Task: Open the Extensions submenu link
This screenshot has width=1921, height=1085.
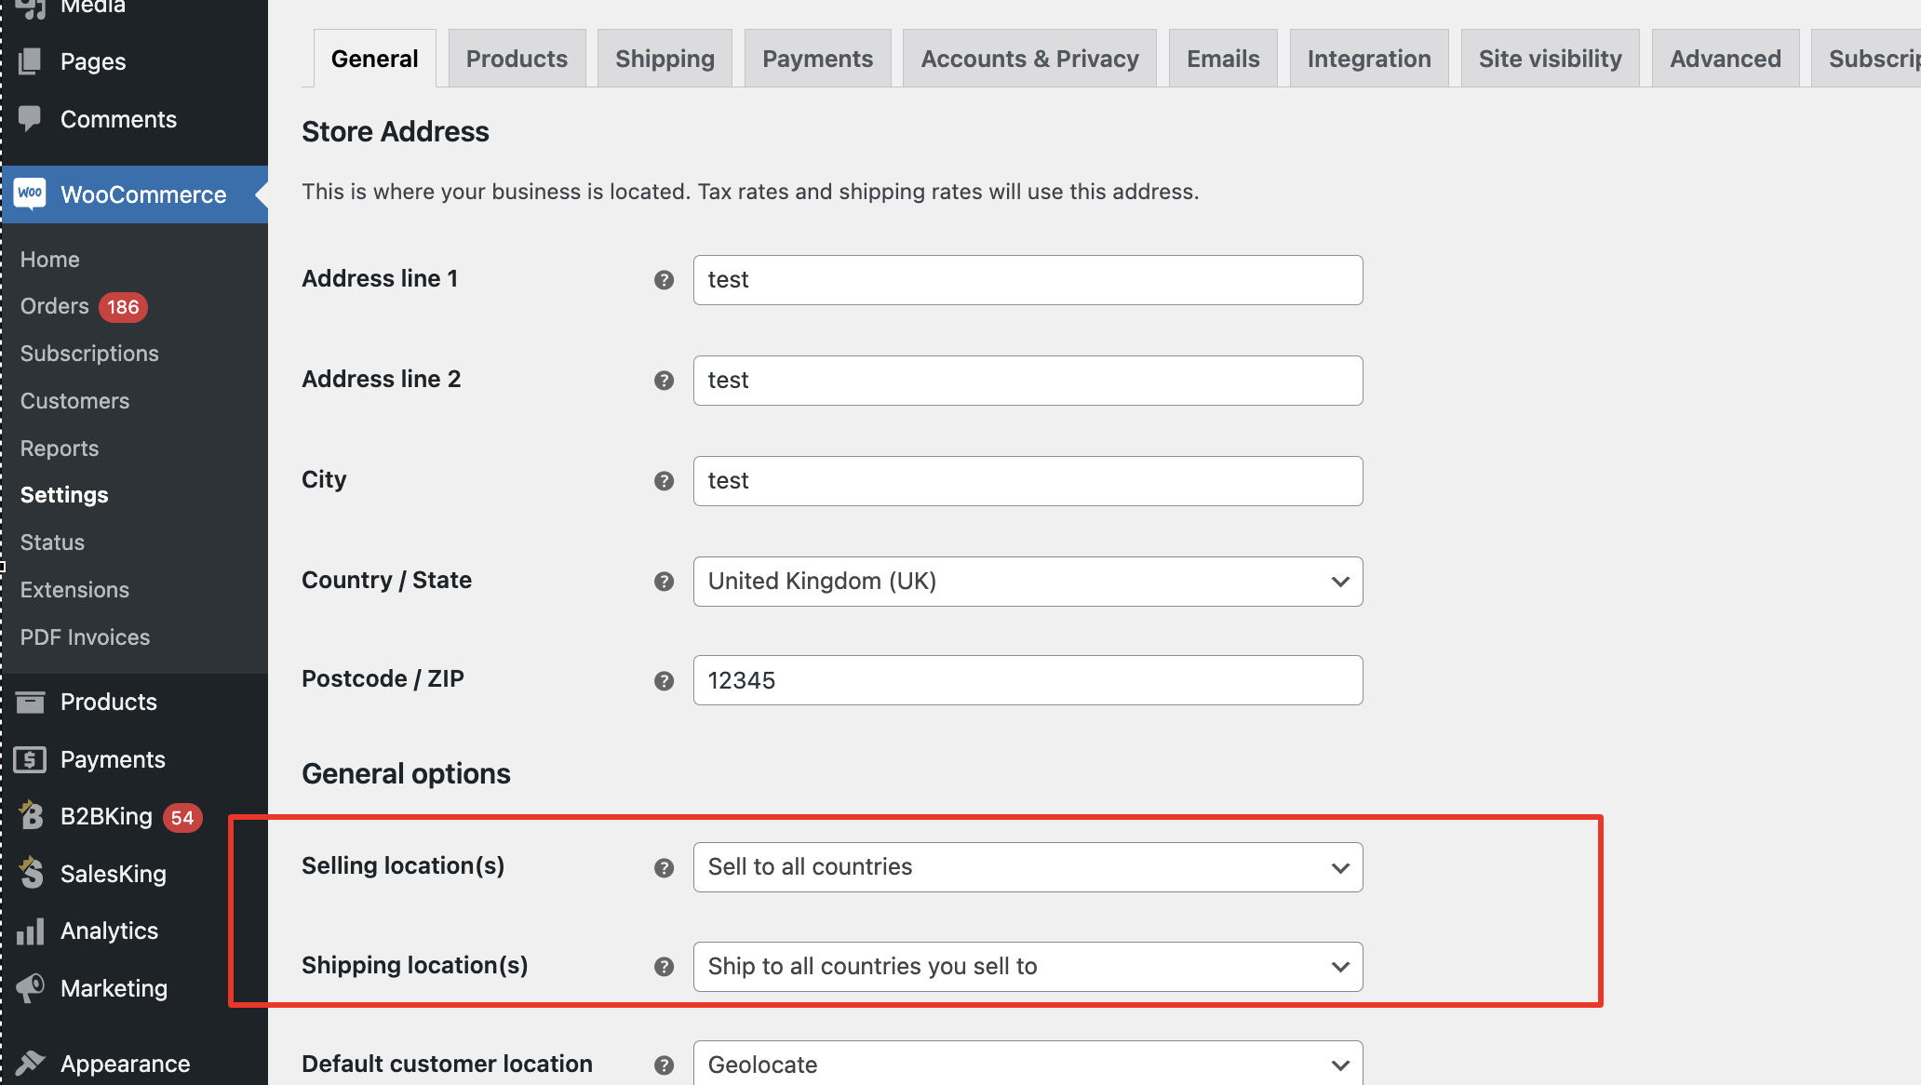Action: tap(74, 590)
